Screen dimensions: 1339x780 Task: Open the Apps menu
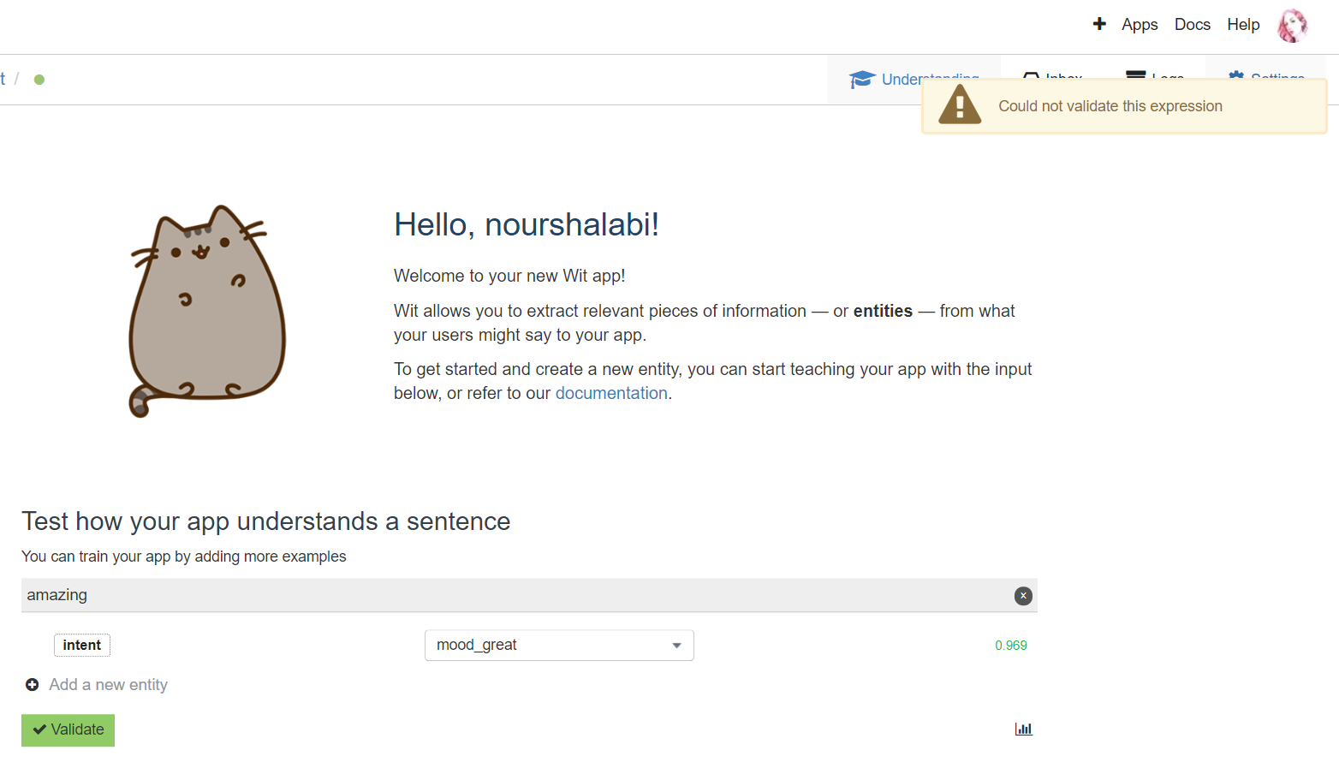1140,24
